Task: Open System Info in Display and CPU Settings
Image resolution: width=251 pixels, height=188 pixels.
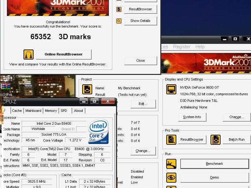Action: 192,117
